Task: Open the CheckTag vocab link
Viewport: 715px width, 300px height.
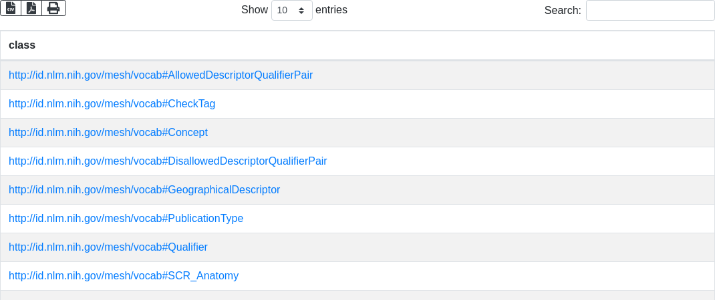Action: tap(112, 104)
